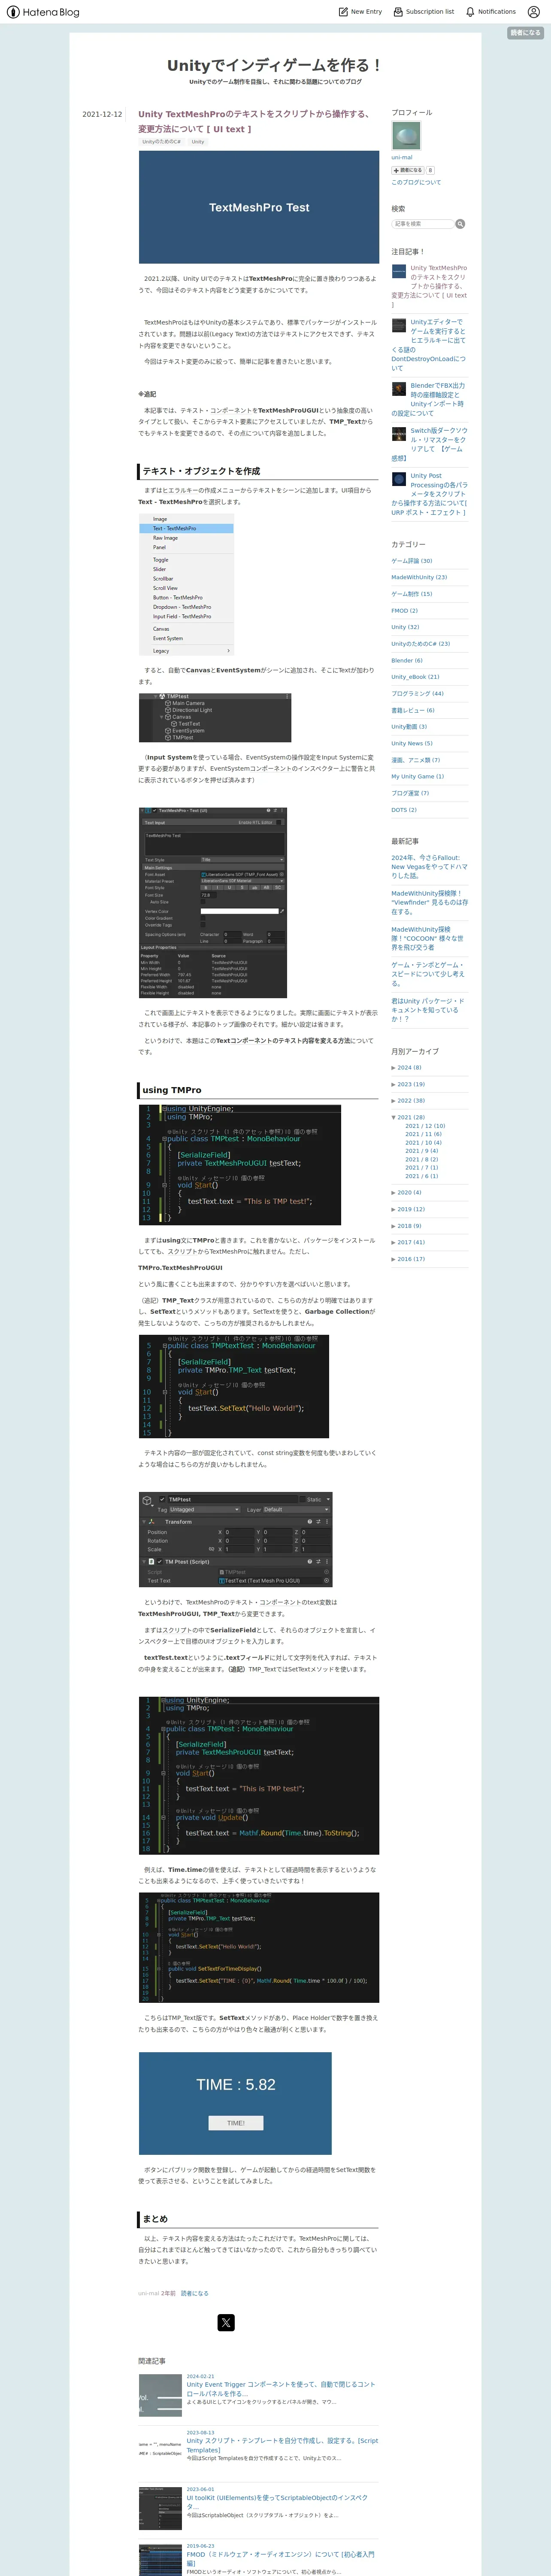Open archive month 2021 / 12 (10)
The image size is (551, 2576).
(x=425, y=1126)
